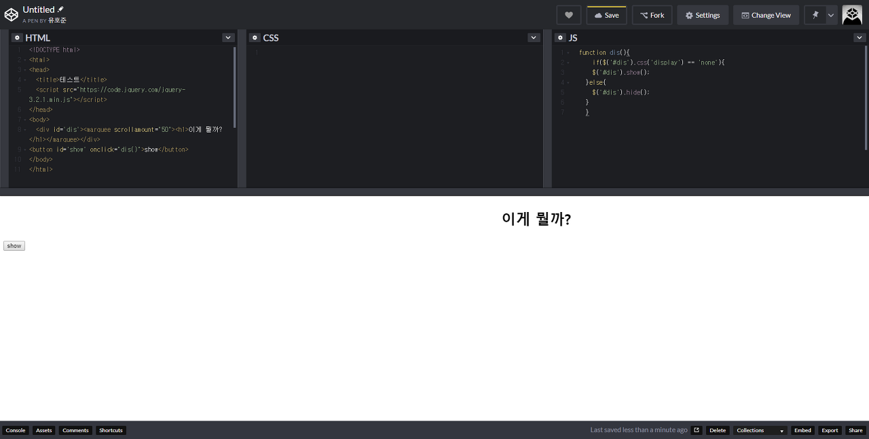Screen dimensions: 869x439
Task: Expand JS panel dropdown menu
Action: pos(859,37)
